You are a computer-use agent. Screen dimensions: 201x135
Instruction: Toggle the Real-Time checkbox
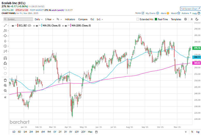click(x=156, y=19)
